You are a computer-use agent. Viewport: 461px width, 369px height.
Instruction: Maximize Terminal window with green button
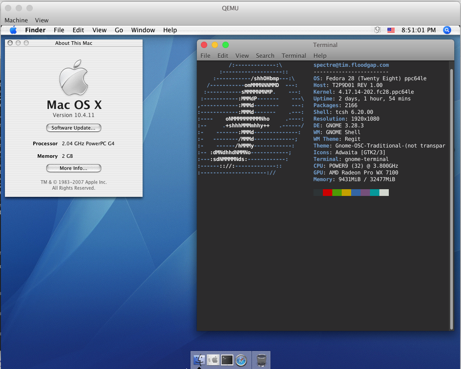tap(226, 45)
